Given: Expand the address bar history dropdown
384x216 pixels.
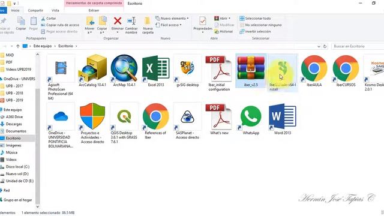Looking at the screenshot, I should click(x=319, y=46).
